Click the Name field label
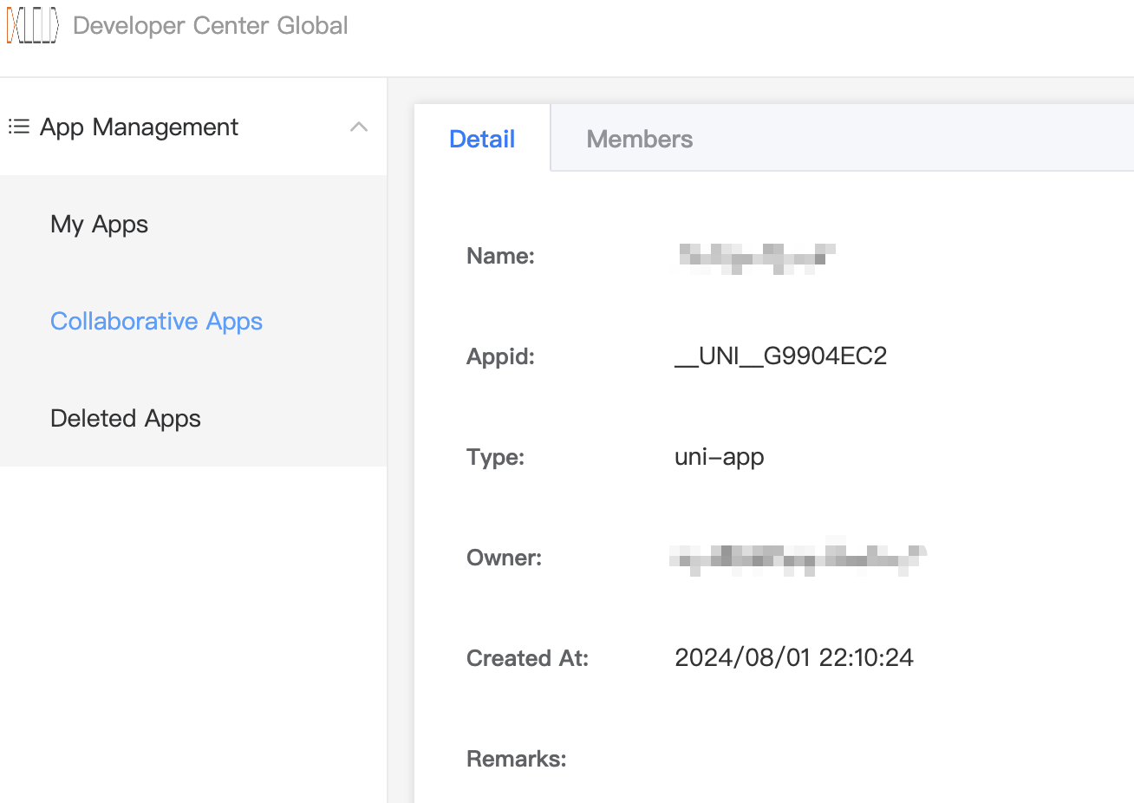The image size is (1134, 803). [500, 256]
